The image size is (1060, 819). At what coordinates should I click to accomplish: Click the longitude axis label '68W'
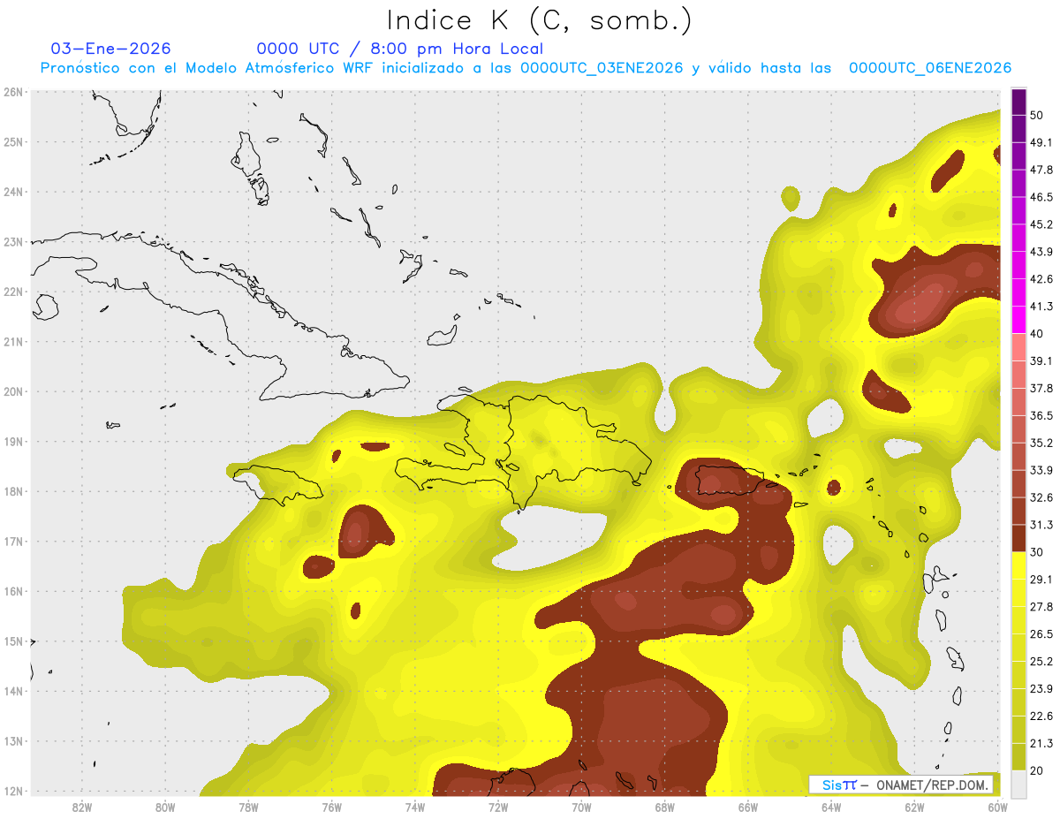point(665,807)
